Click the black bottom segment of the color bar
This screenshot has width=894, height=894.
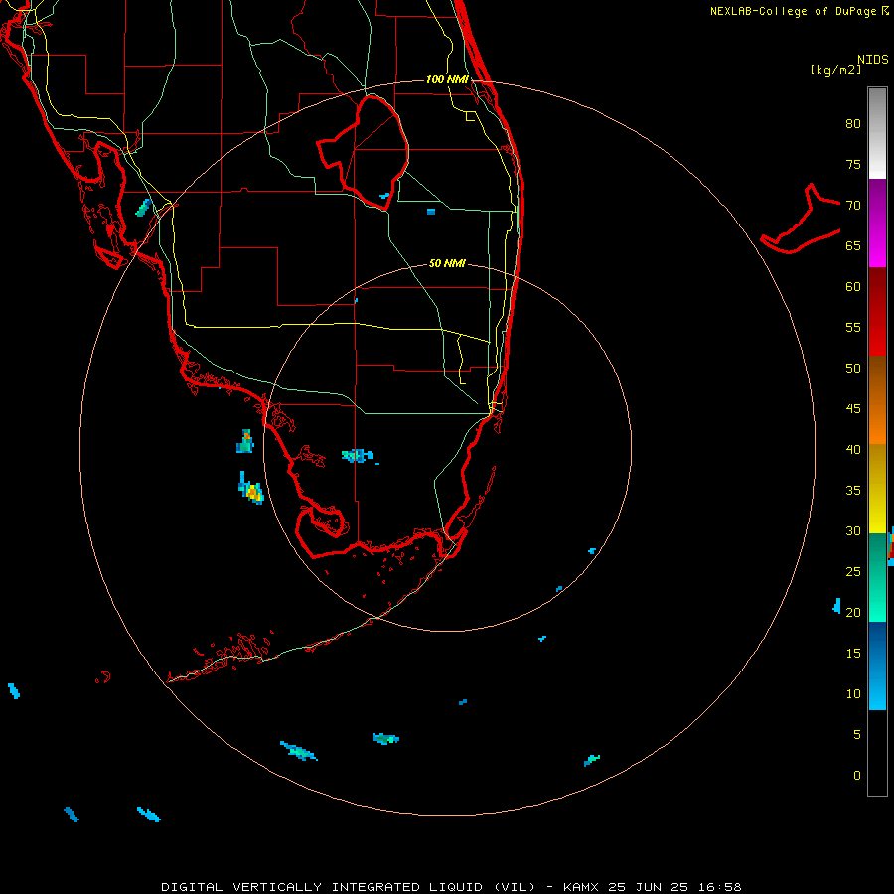point(877,753)
